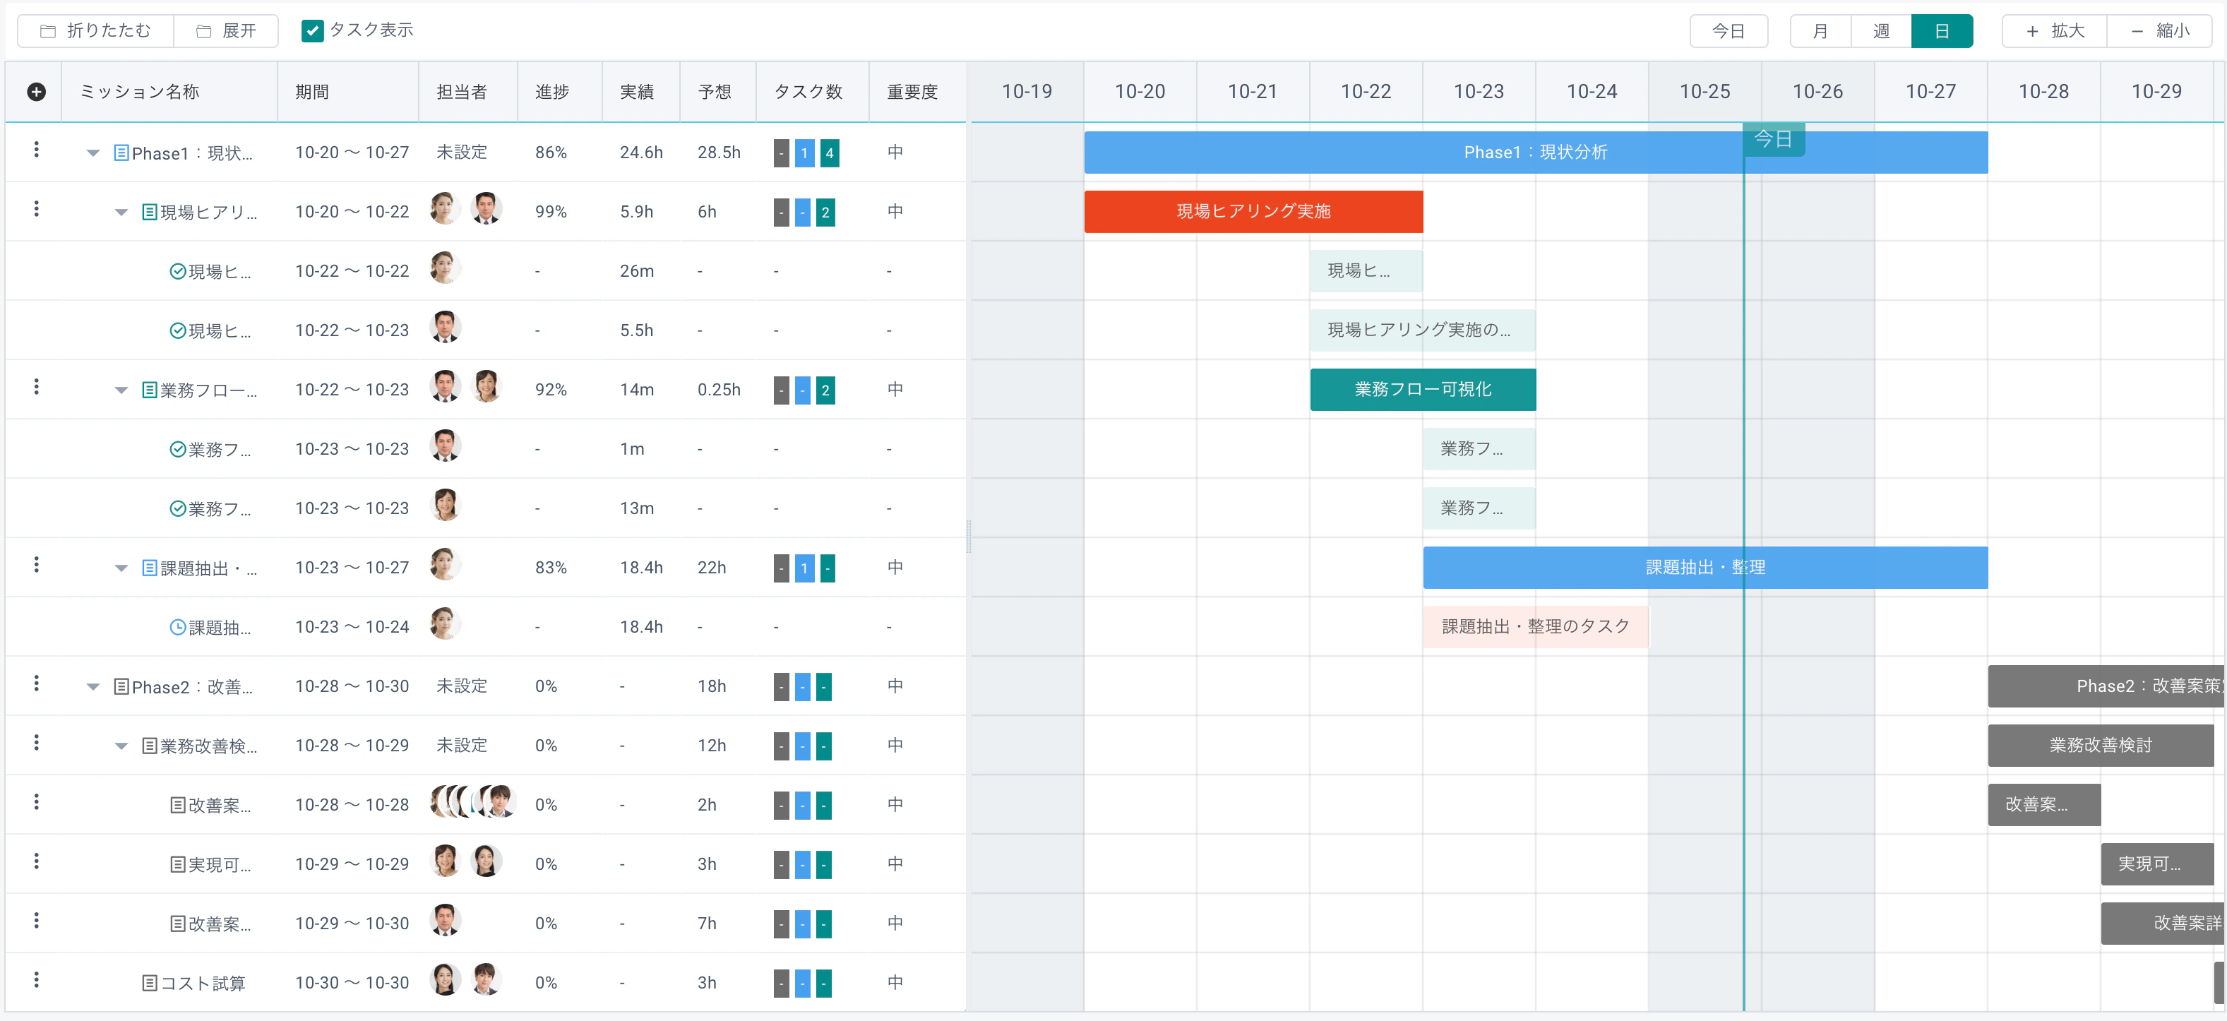
Task: Click the document icon beside 業務改善検
Action: click(x=150, y=746)
